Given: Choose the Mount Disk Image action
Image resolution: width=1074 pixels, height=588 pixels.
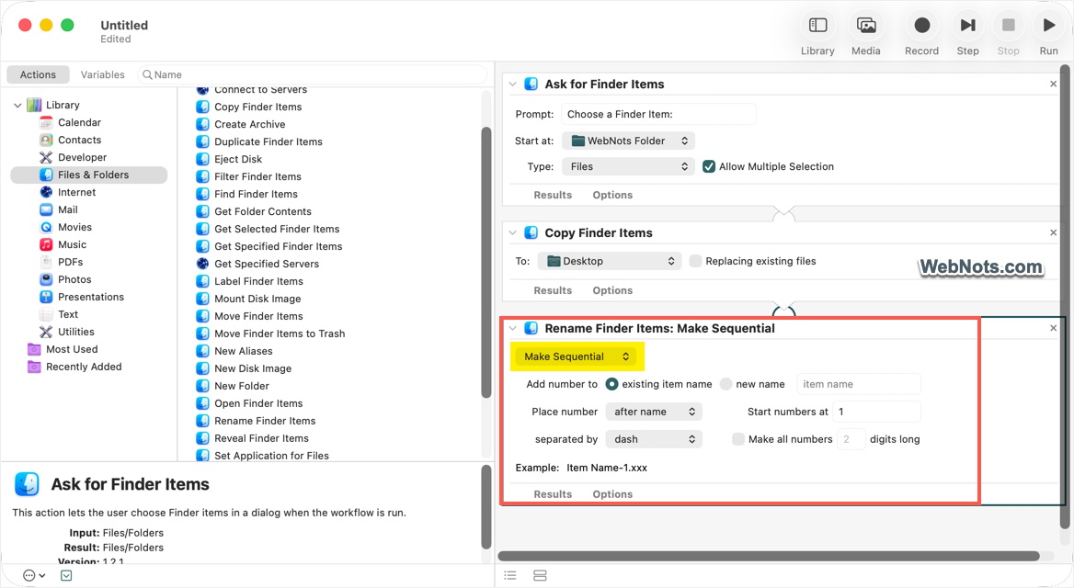Looking at the screenshot, I should [257, 299].
